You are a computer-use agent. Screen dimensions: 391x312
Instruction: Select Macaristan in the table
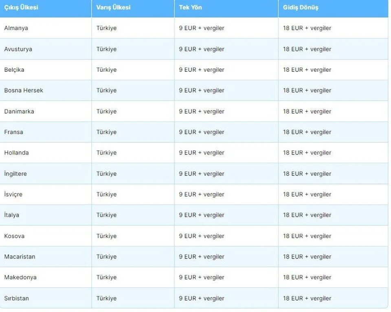(x=20, y=257)
